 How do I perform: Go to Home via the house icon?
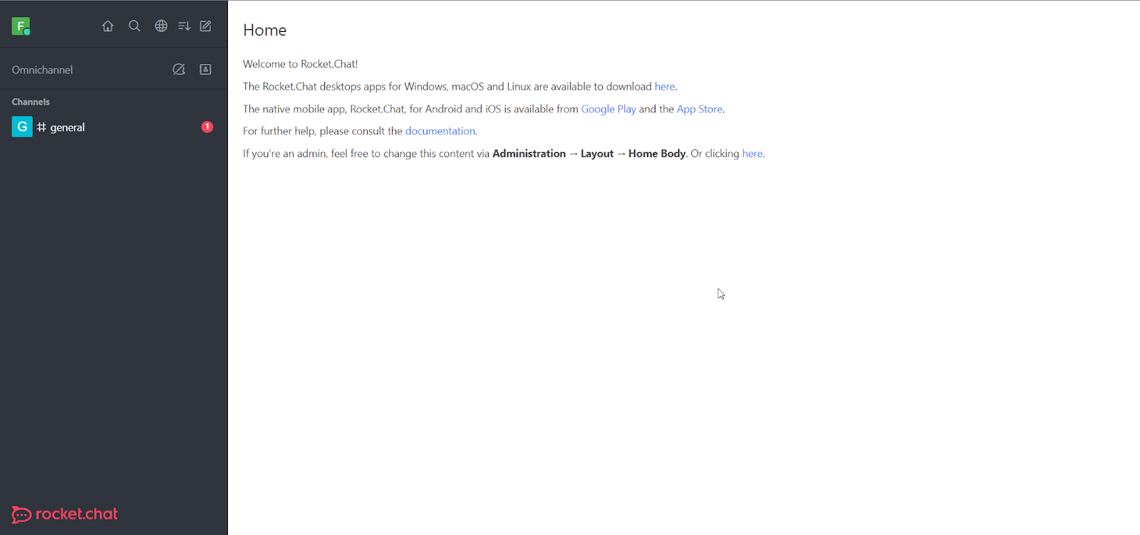108,26
